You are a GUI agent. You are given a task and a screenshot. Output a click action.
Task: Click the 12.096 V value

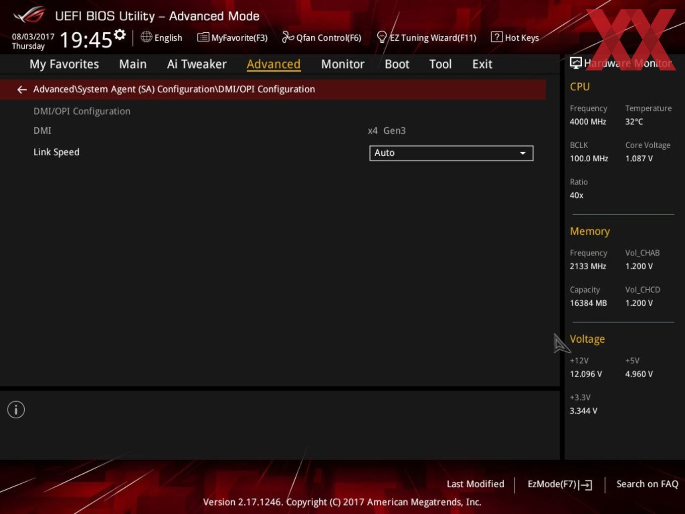point(586,374)
